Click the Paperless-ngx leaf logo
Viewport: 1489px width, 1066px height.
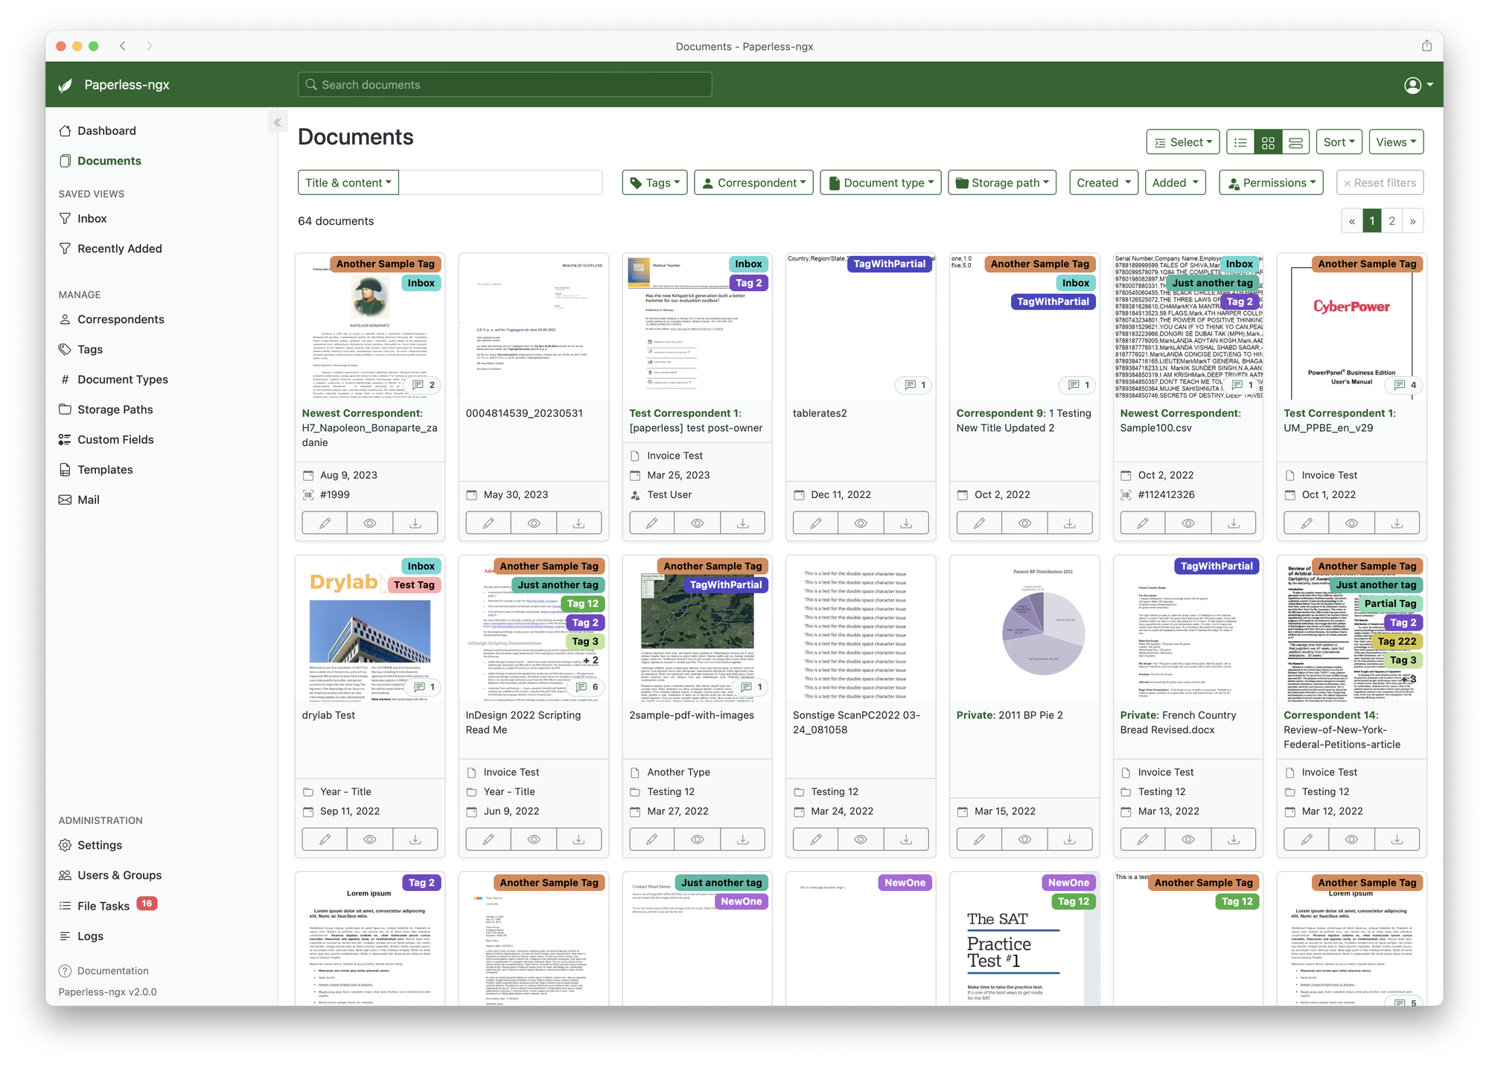coord(66,85)
